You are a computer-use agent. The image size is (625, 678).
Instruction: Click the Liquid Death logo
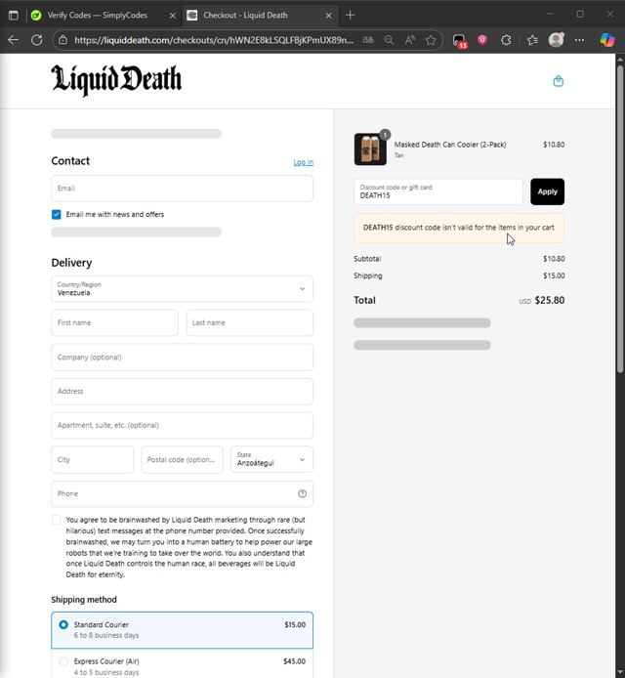pos(116,79)
